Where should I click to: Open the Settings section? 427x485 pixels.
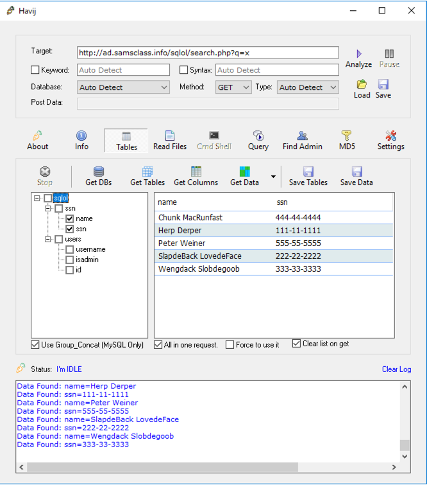tap(391, 141)
